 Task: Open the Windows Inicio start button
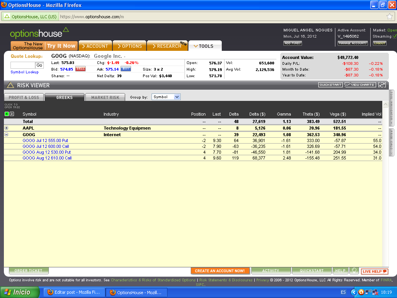20,292
